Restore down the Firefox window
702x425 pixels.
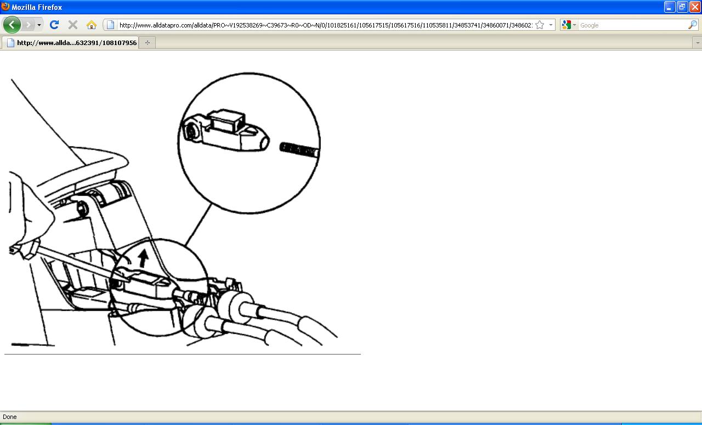pos(682,7)
